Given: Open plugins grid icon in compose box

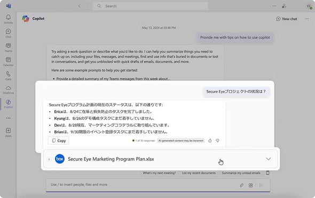Looking at the screenshot, I should (x=250, y=185).
